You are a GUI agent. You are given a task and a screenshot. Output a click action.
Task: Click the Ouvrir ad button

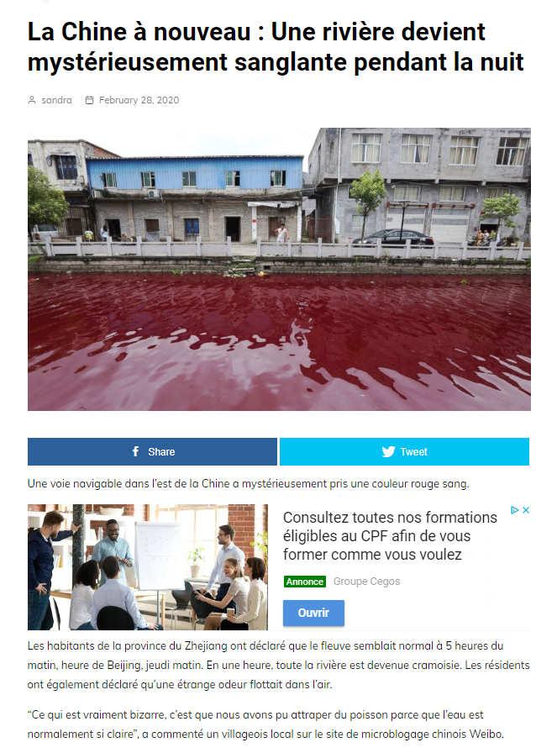click(313, 613)
